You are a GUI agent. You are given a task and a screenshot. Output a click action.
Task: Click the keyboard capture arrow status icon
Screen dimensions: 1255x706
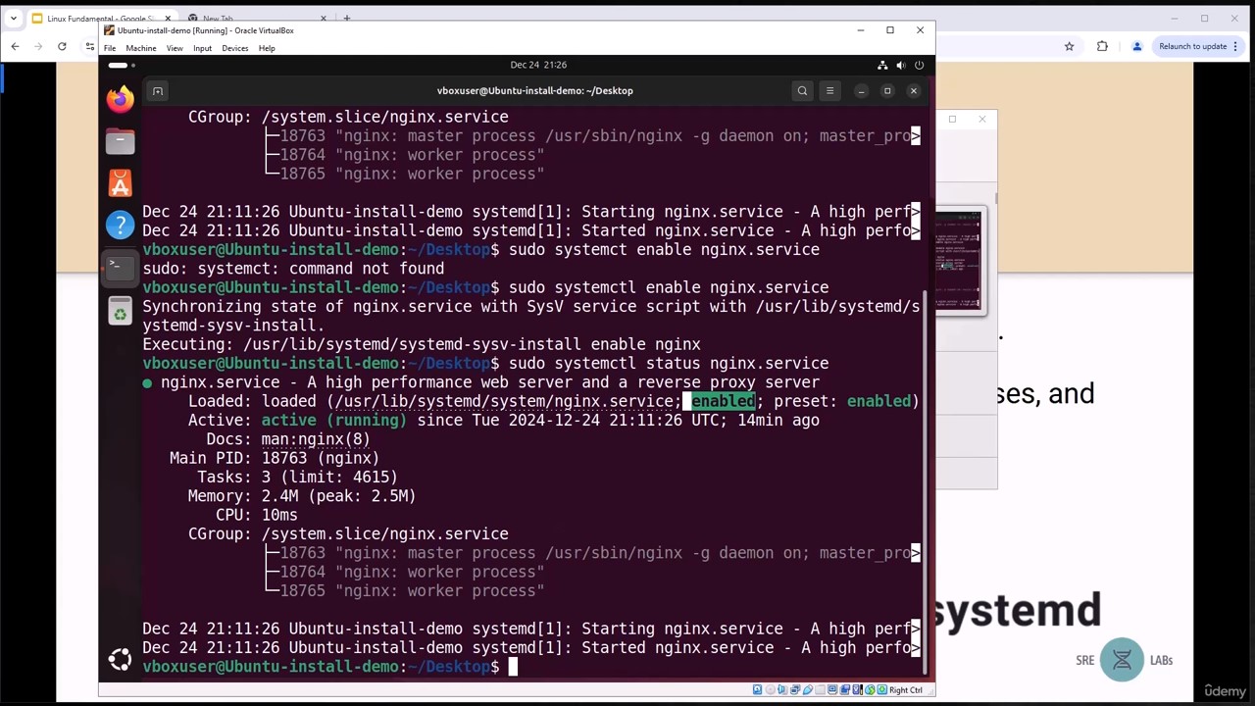tap(882, 690)
